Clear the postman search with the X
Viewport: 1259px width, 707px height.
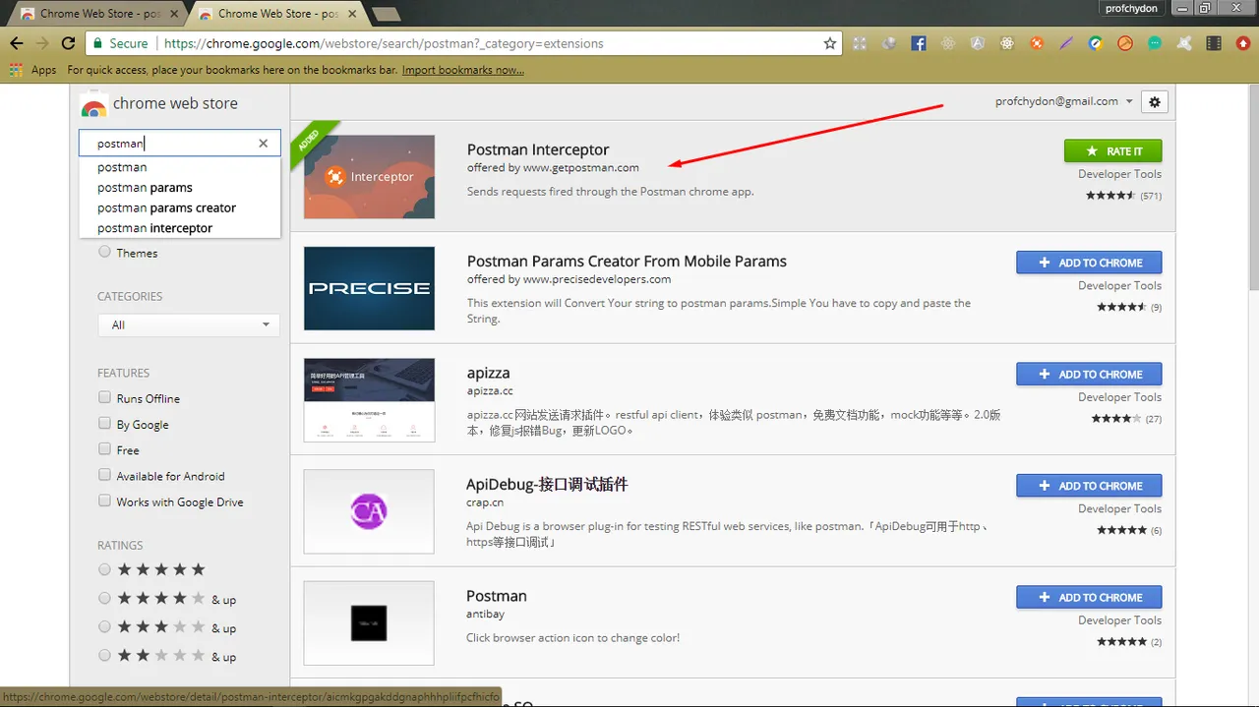pyautogui.click(x=263, y=144)
